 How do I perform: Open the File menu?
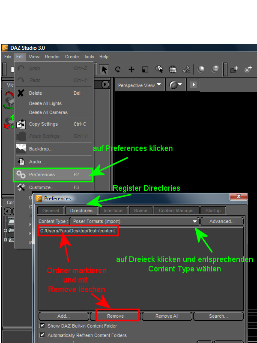click(x=8, y=57)
